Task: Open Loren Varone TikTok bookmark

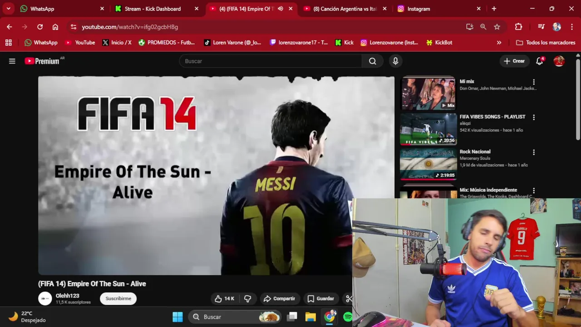Action: pyautogui.click(x=232, y=42)
